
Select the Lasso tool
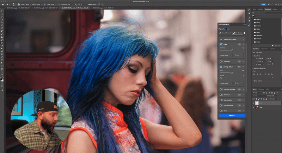pos(2,17)
